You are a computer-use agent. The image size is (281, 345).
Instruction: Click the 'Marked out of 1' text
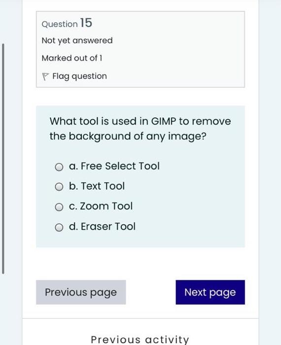coord(72,58)
